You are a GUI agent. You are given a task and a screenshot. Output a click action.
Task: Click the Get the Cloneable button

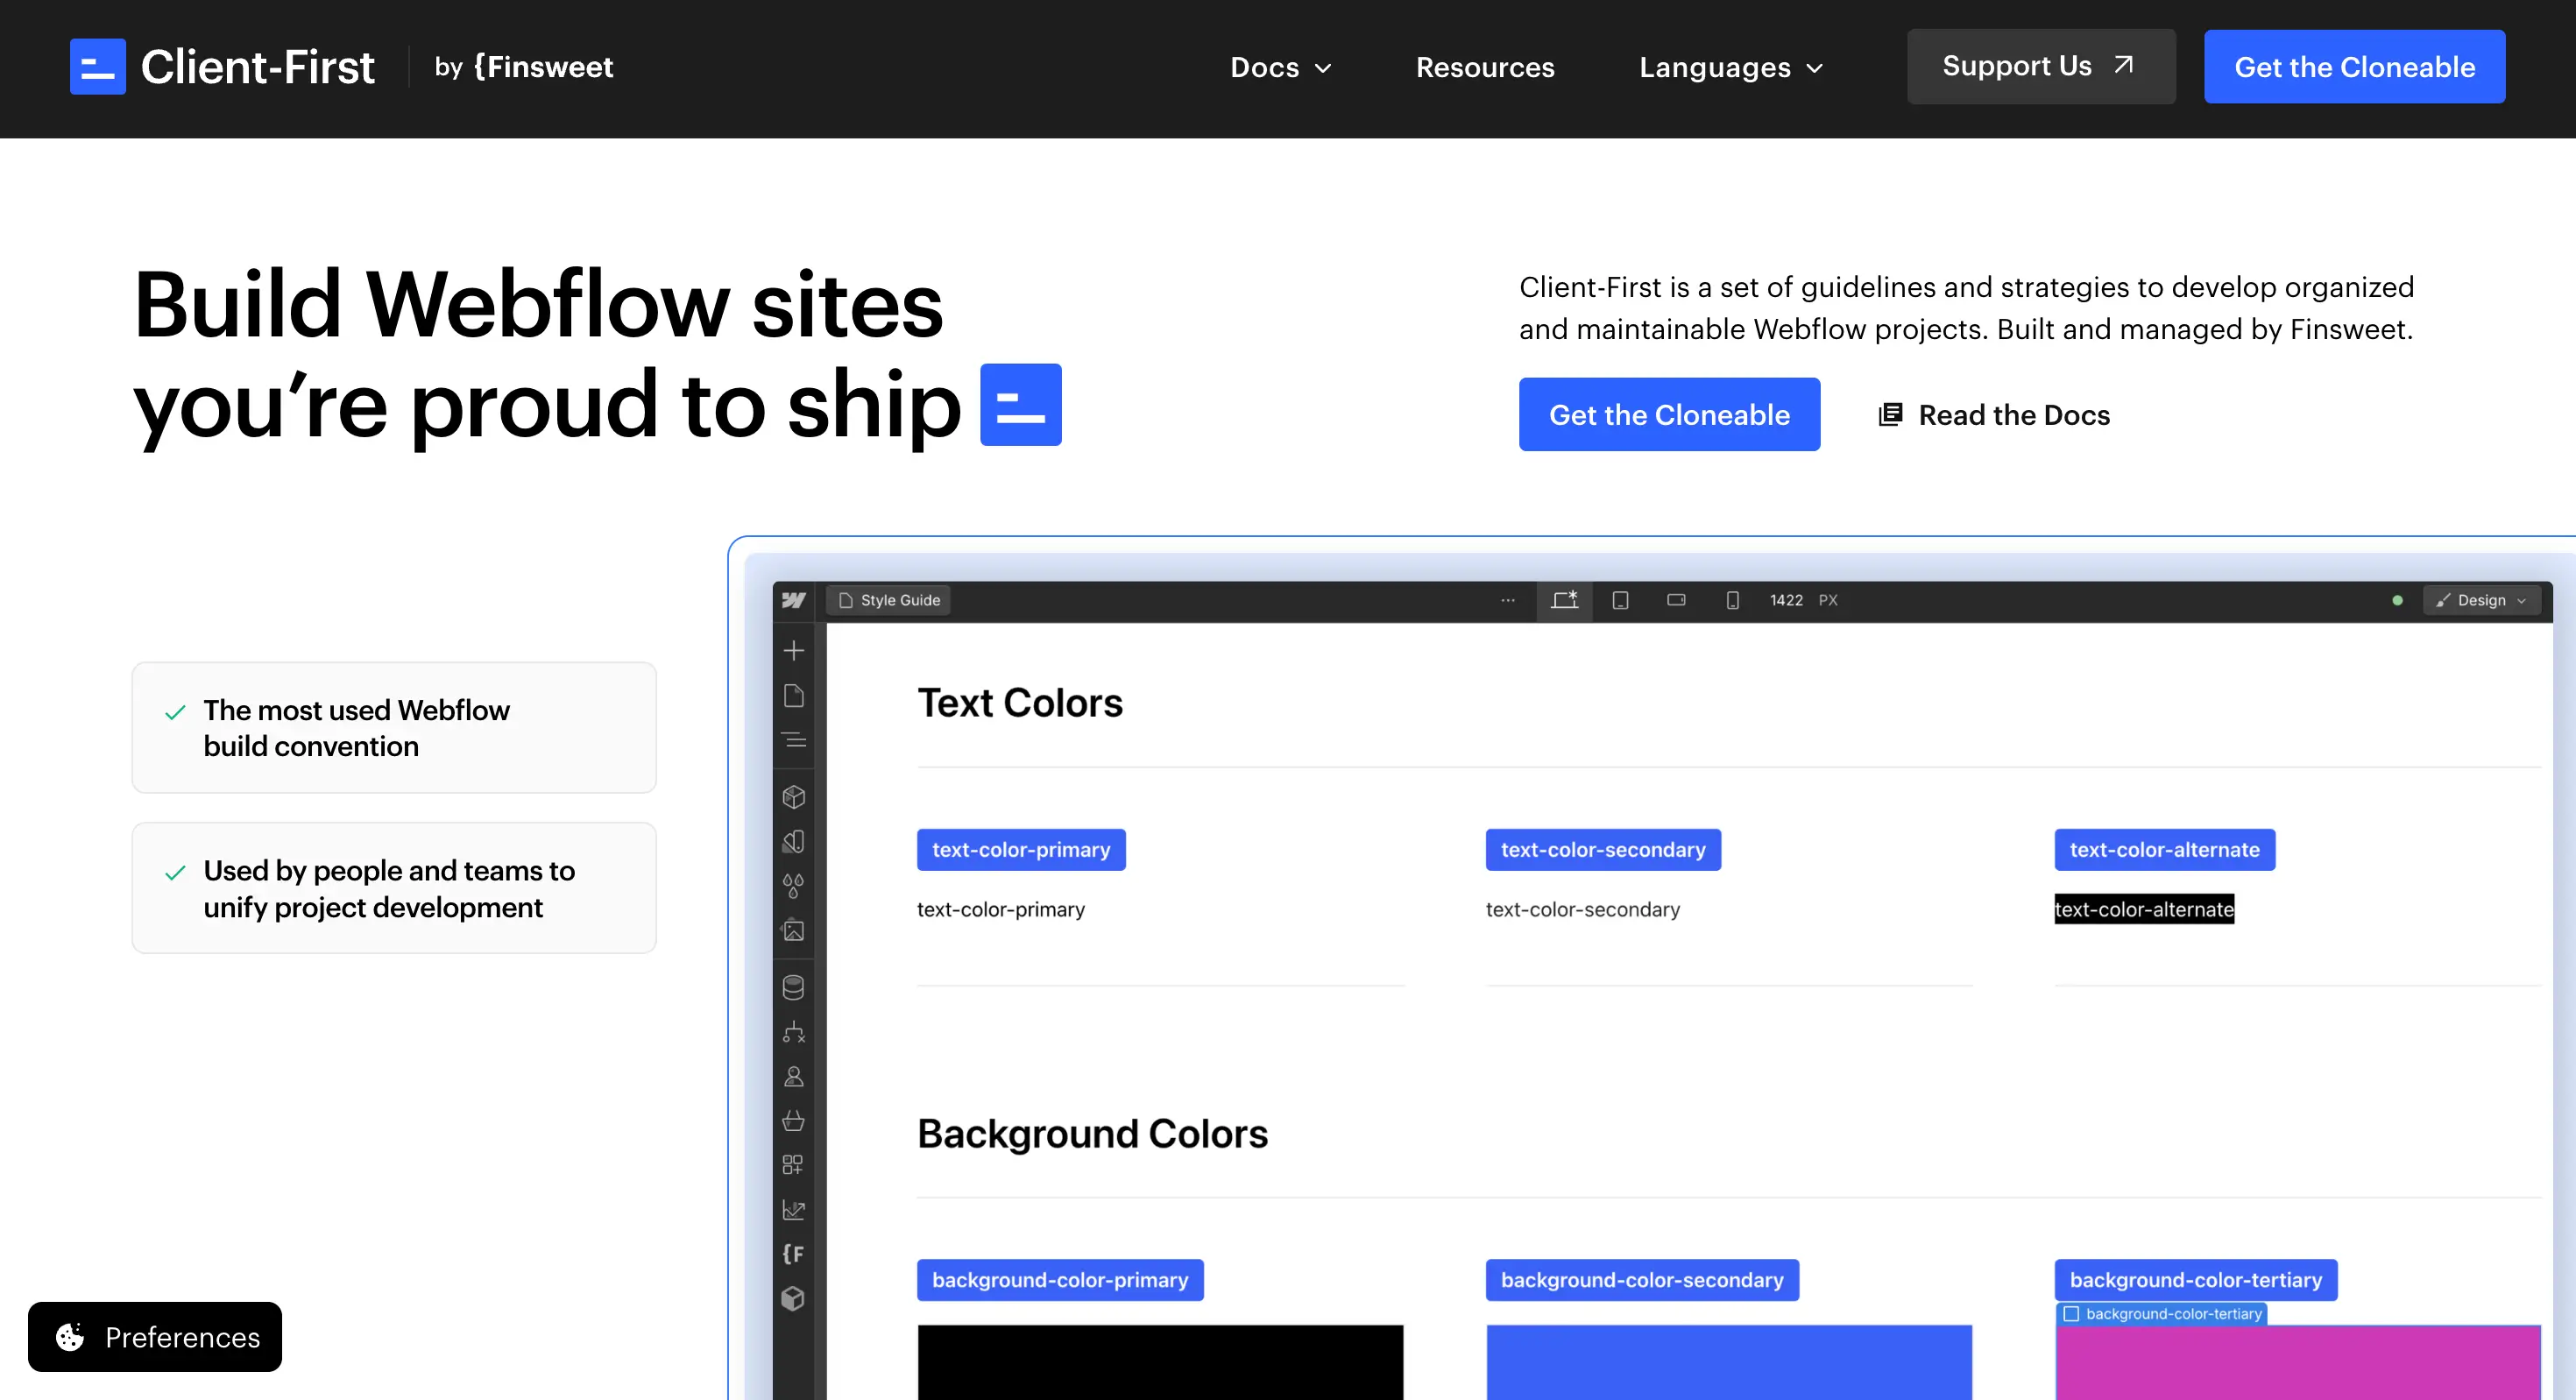coord(1669,414)
